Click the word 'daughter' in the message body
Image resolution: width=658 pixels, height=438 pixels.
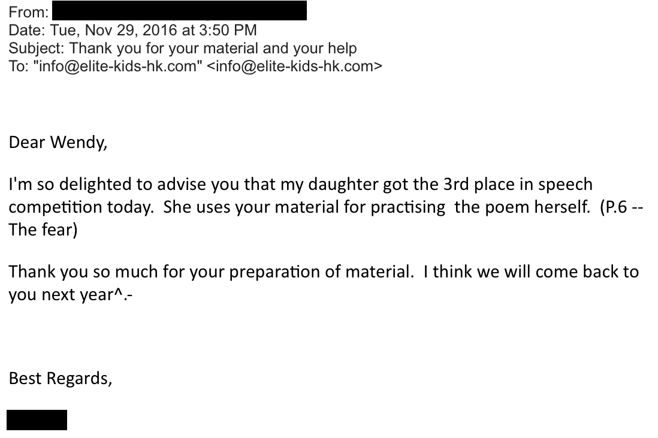[343, 184]
